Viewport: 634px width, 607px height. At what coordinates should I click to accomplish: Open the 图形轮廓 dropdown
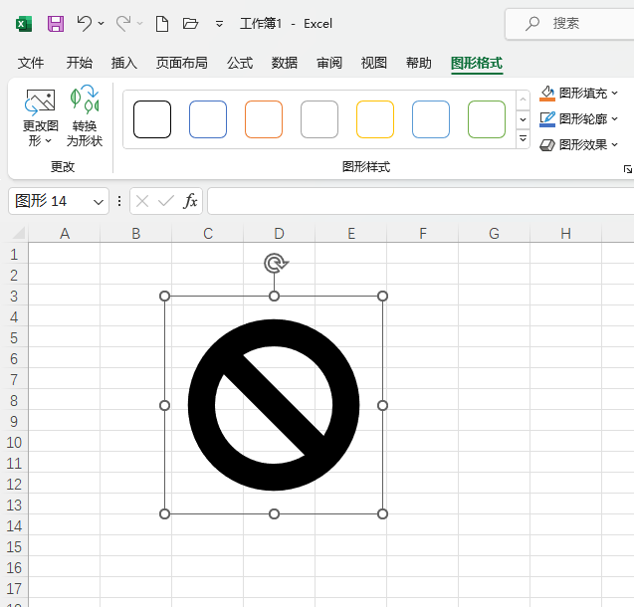(578, 118)
